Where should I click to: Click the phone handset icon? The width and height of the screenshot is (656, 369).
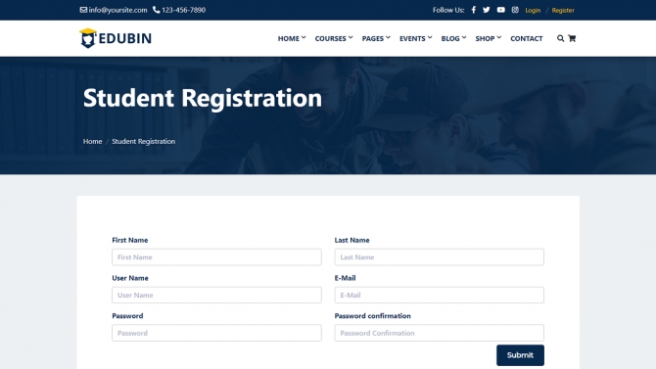[x=156, y=10]
